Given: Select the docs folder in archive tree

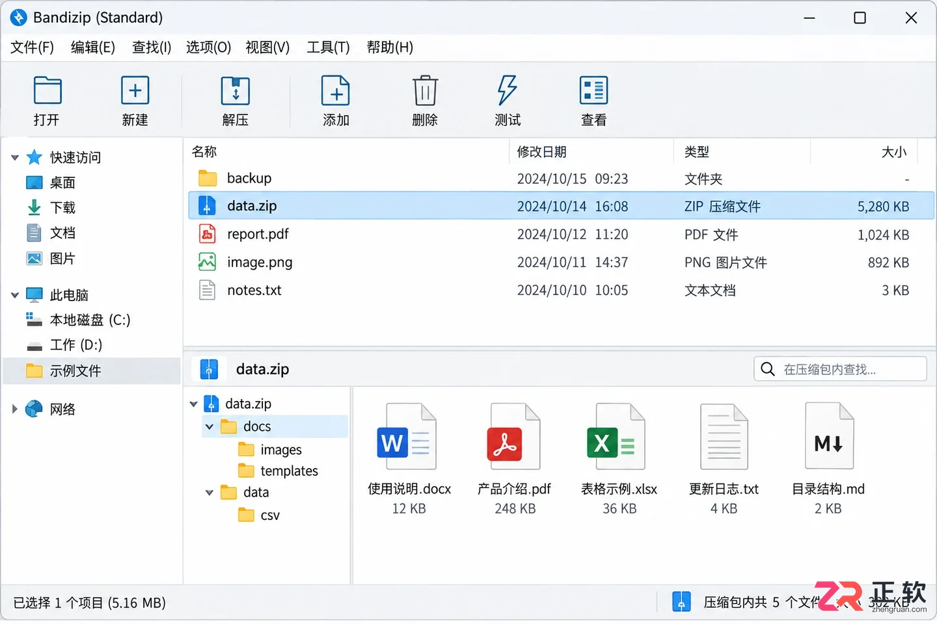Looking at the screenshot, I should [x=257, y=427].
